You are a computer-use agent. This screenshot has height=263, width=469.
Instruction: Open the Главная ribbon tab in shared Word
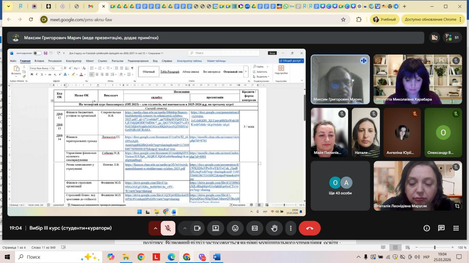pyautogui.click(x=25, y=61)
